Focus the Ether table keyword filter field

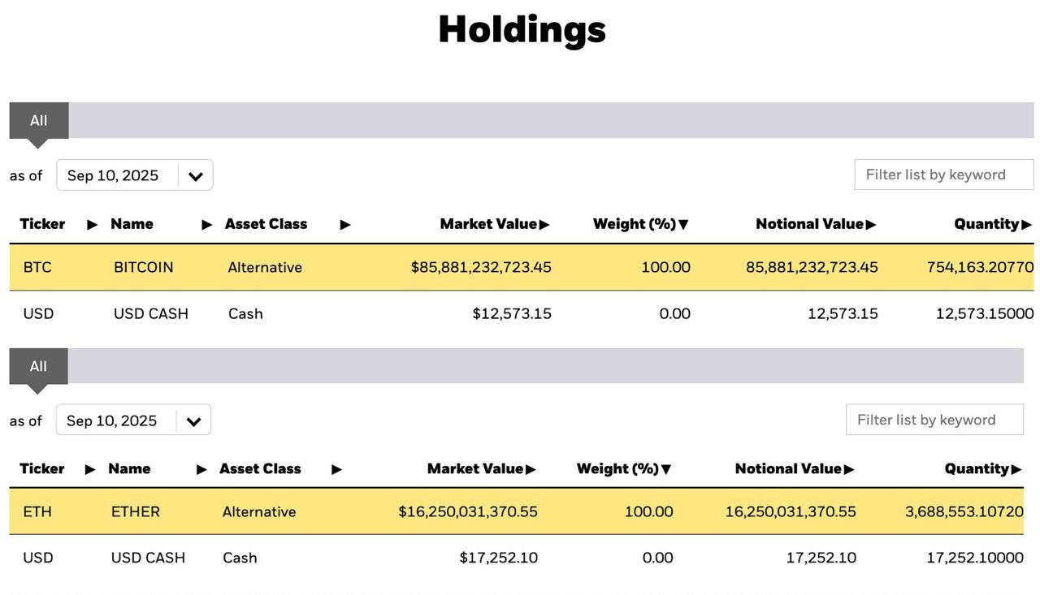coord(934,420)
